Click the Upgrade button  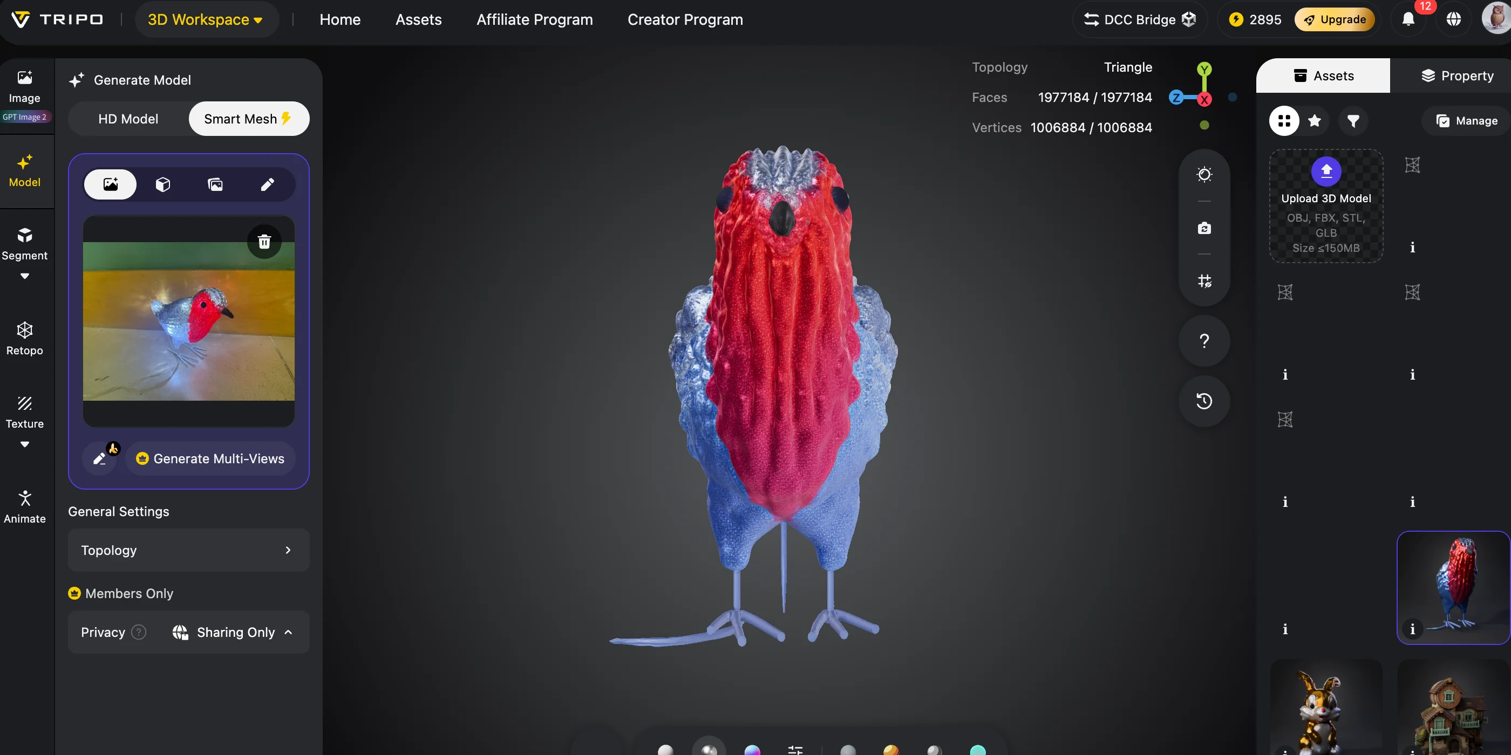coord(1334,19)
